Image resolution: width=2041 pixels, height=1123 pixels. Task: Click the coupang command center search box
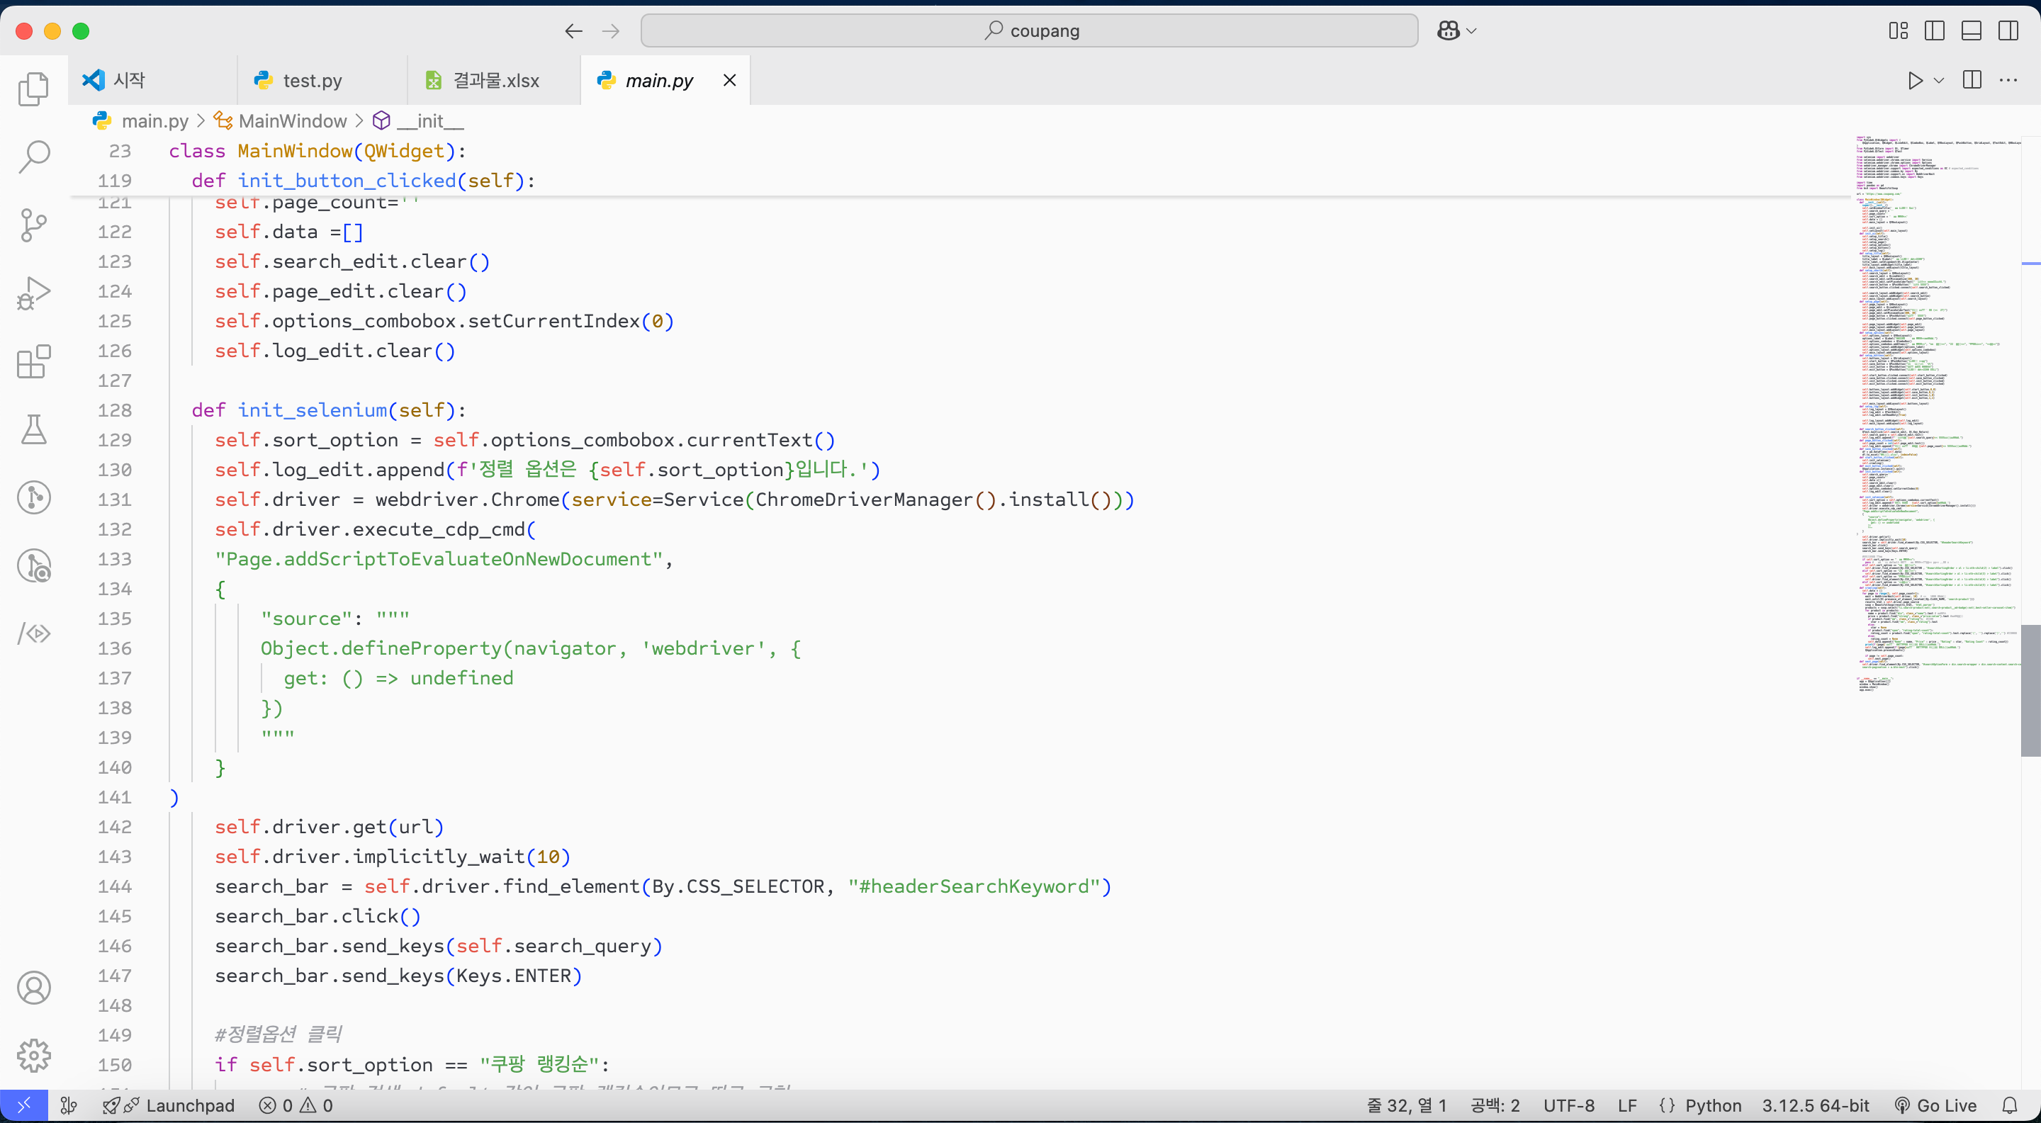[x=1029, y=31]
